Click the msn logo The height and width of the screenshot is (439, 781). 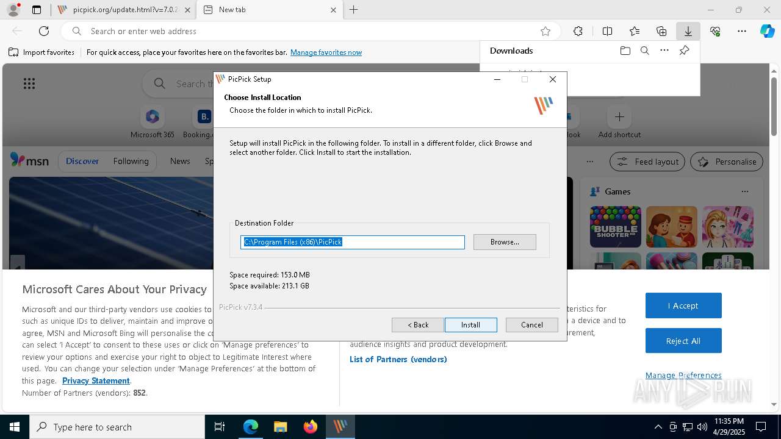click(x=29, y=161)
